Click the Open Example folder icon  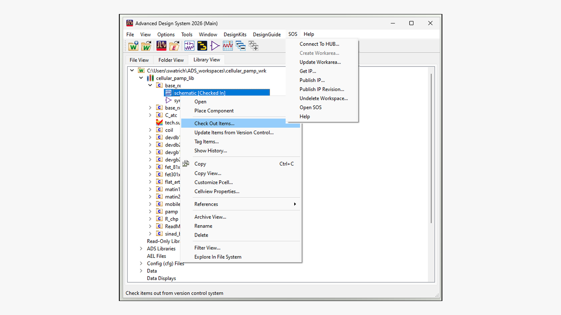[x=174, y=46]
